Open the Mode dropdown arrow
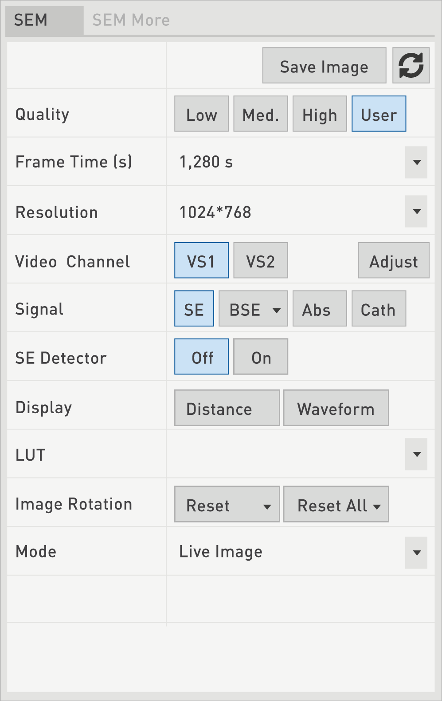 (416, 553)
